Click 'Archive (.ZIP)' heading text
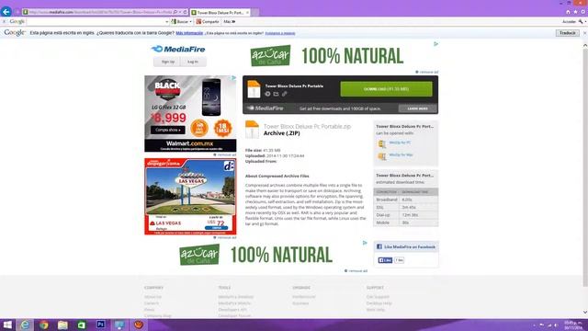The image size is (588, 331). (x=282, y=133)
